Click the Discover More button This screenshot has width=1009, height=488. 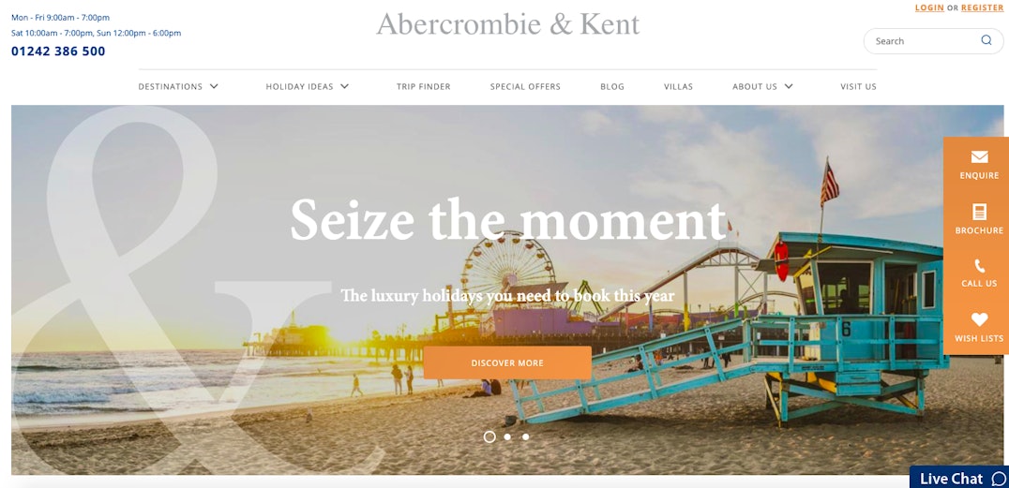point(507,362)
